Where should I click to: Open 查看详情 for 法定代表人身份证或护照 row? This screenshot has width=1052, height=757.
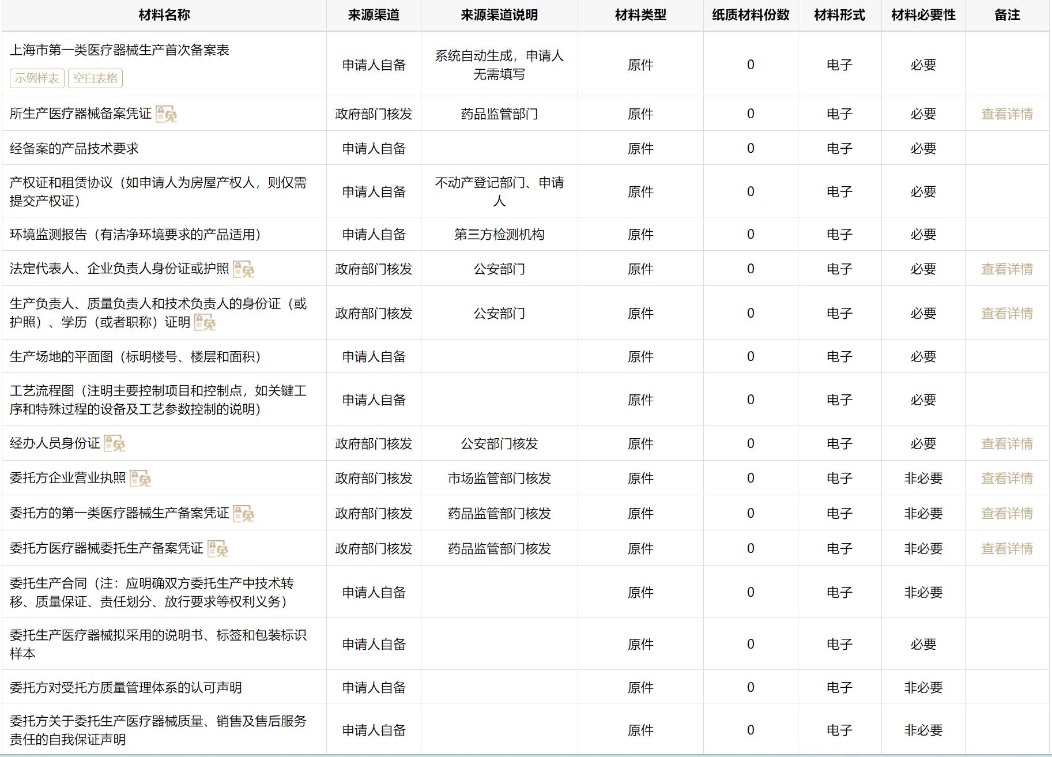[1007, 269]
